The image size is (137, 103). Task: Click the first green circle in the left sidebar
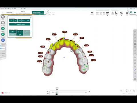pos(3,28)
